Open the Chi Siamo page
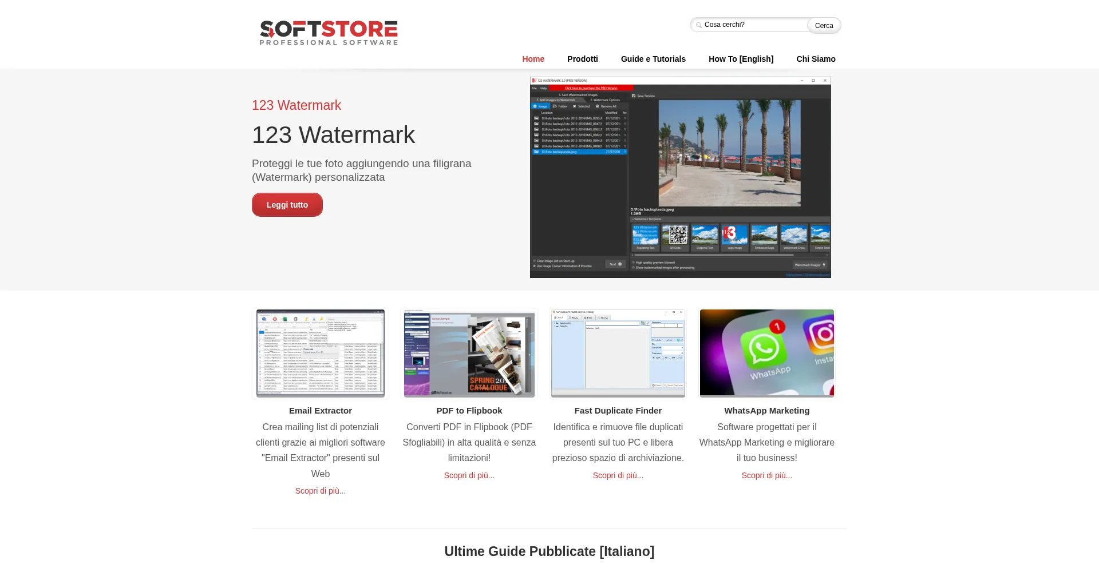The height and width of the screenshot is (568, 1099). click(816, 59)
